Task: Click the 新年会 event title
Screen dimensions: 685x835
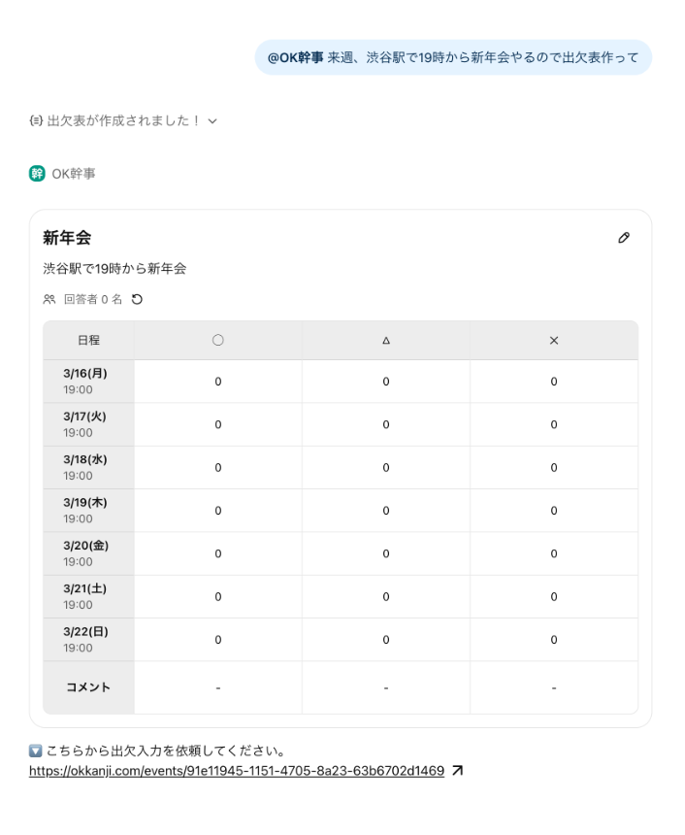Action: [67, 238]
